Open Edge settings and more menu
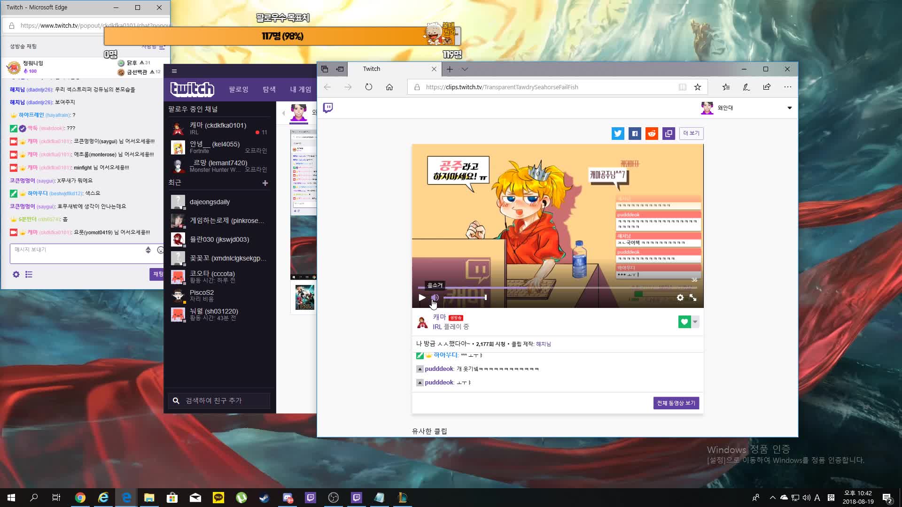This screenshot has height=507, width=902. 788,87
